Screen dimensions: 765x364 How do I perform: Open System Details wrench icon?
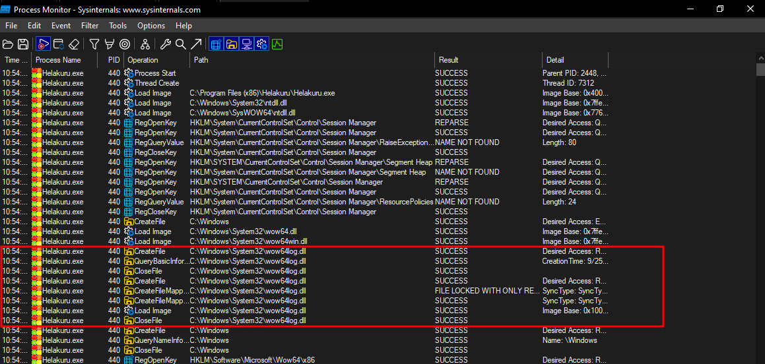coord(166,44)
